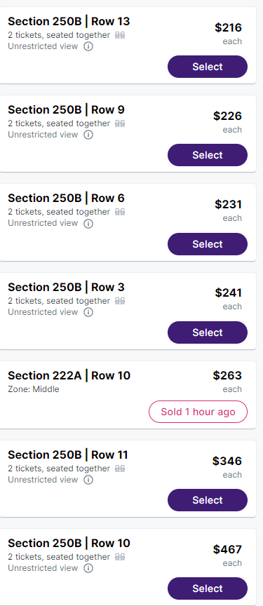
Task: Pick the $346 Row 11 tickets with Select
Action: (x=208, y=500)
